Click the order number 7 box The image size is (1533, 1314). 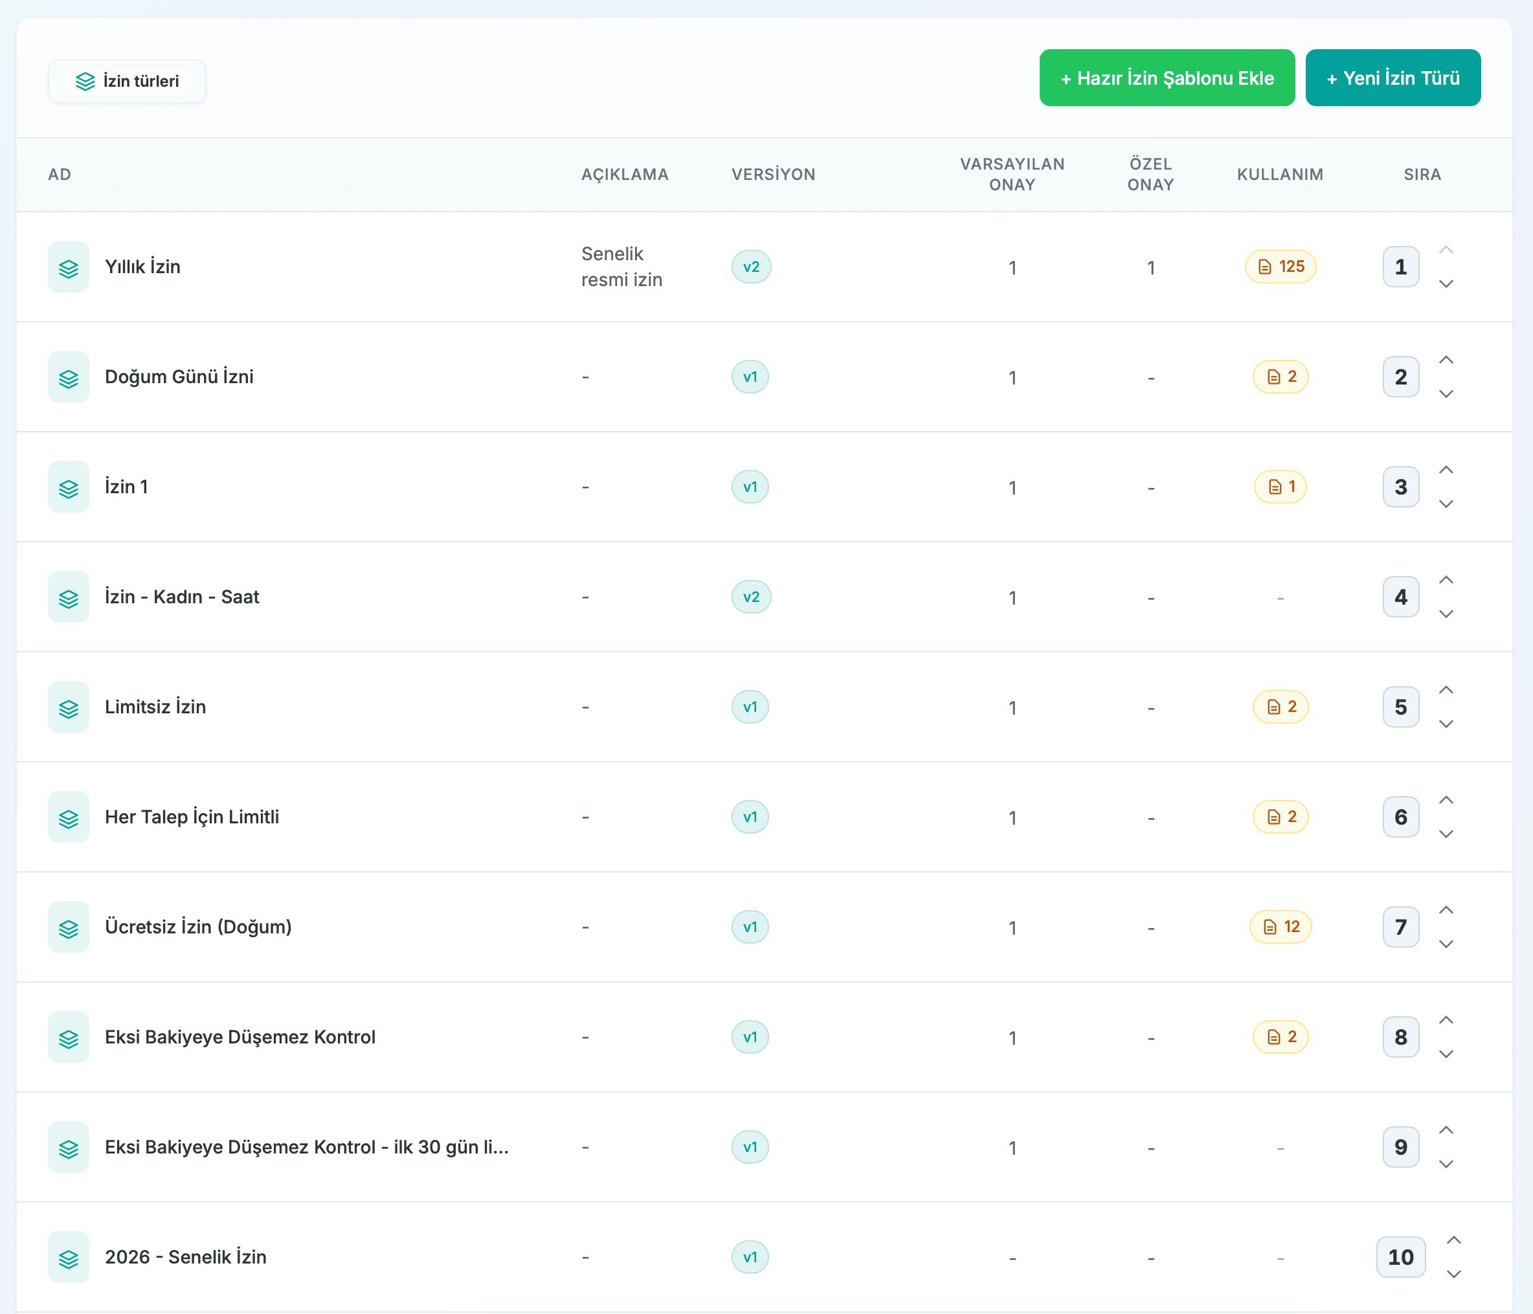click(1400, 927)
